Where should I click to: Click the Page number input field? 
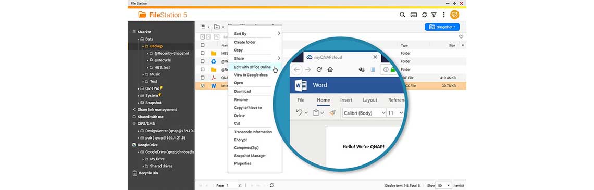(x=232, y=185)
